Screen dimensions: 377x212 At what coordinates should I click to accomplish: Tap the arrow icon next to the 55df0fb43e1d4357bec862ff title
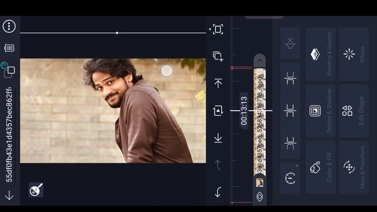[x=9, y=195]
